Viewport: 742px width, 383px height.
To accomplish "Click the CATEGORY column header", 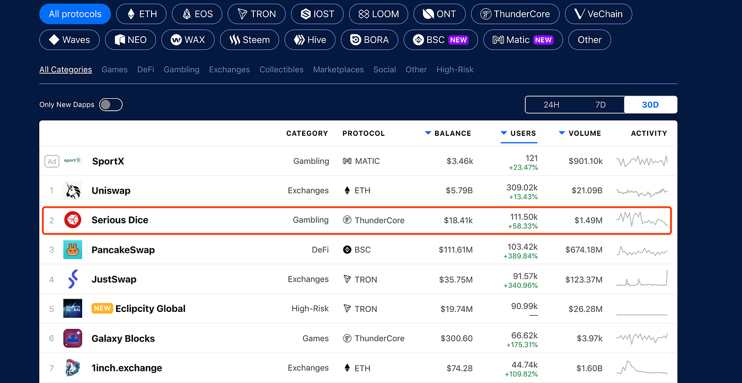I will [x=307, y=133].
